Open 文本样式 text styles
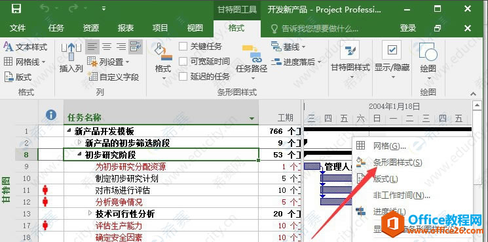Image resolution: width=488 pixels, height=242 pixels. click(x=25, y=47)
